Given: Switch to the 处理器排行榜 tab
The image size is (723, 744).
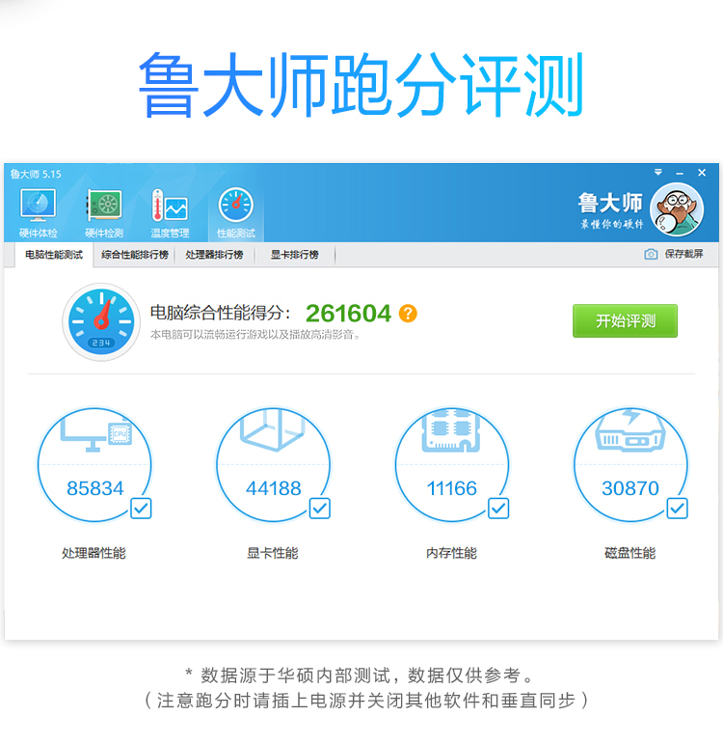Looking at the screenshot, I should point(214,255).
